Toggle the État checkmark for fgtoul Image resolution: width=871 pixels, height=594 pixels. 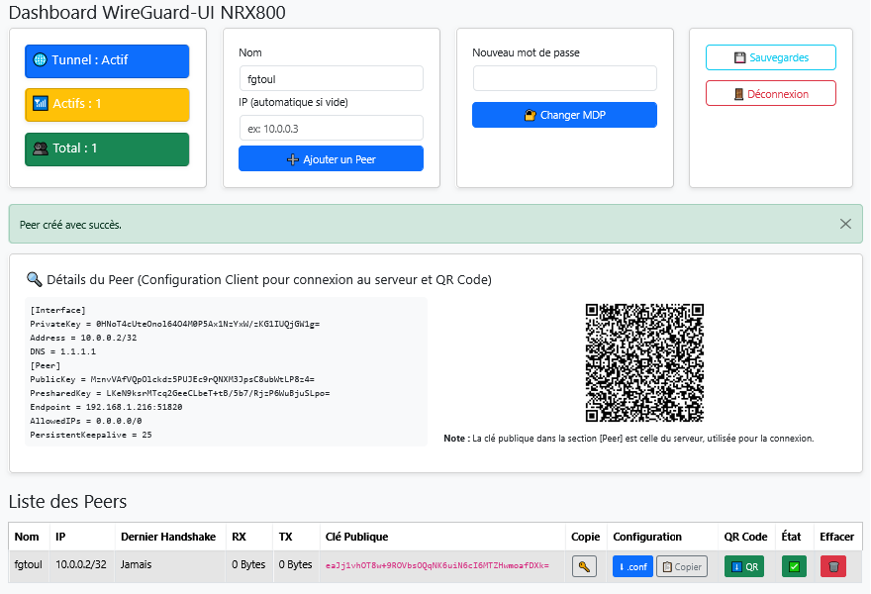tap(795, 566)
